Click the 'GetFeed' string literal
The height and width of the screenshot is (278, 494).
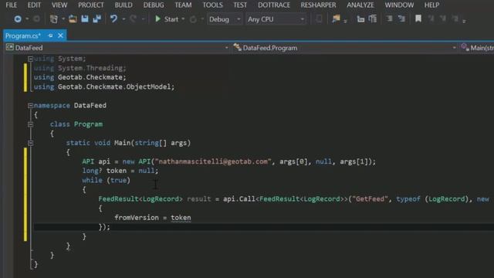click(x=370, y=199)
